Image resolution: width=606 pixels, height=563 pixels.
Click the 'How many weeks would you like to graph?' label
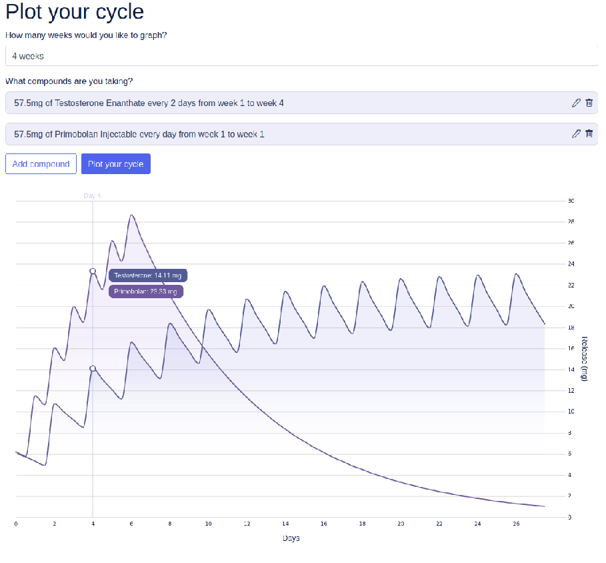(x=86, y=35)
